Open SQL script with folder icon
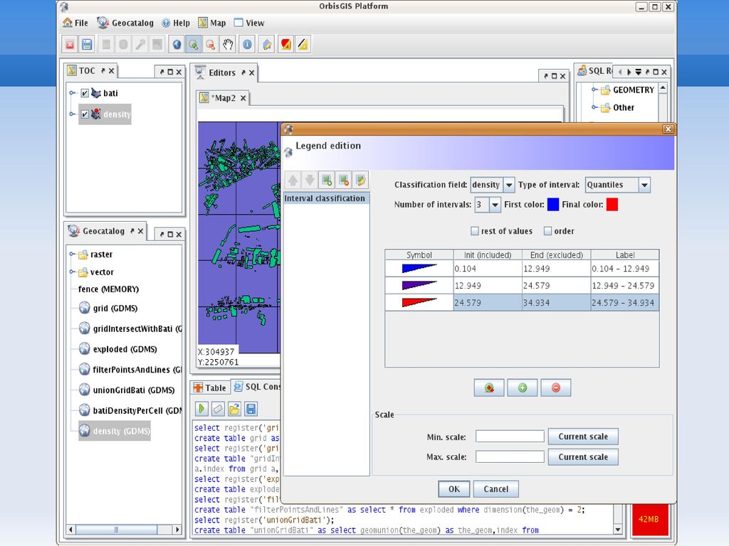Image resolution: width=729 pixels, height=546 pixels. coord(234,409)
